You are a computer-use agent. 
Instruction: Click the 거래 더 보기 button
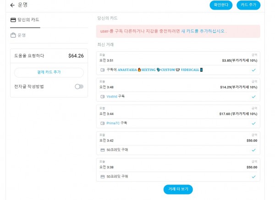(x=178, y=189)
